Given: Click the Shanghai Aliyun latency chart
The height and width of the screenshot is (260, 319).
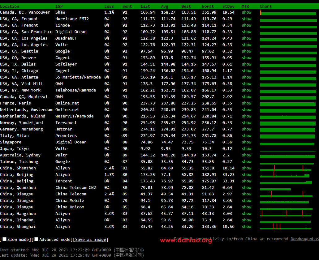Looking at the screenshot, I should click(286, 227).
